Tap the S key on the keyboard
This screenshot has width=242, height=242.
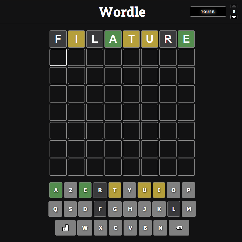click(70, 209)
